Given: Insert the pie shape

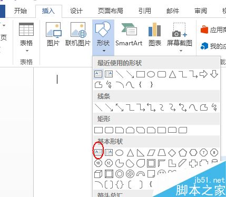Looking at the screenshot, I should point(120,163).
